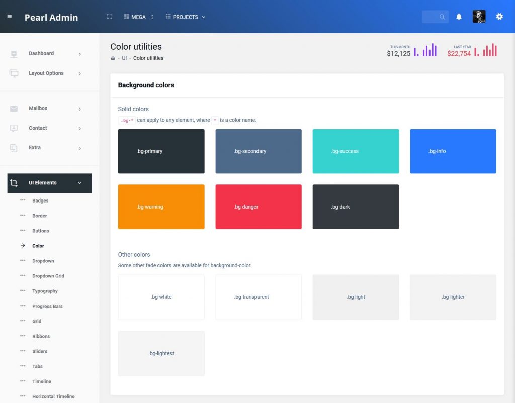Open the PROJECTS dropdown
The height and width of the screenshot is (403, 515).
click(x=186, y=17)
